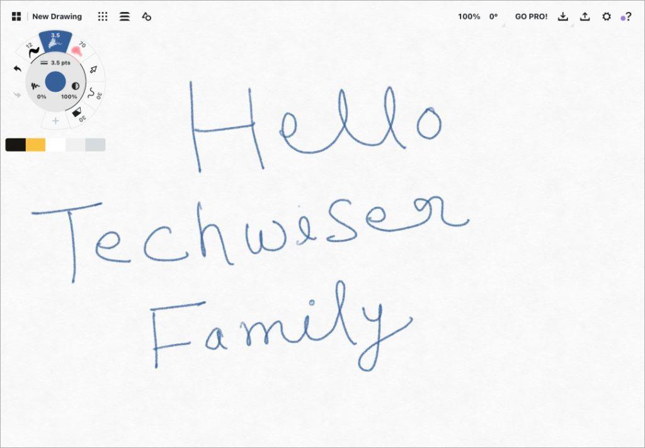Pick the darker gray color swatch

click(x=96, y=145)
